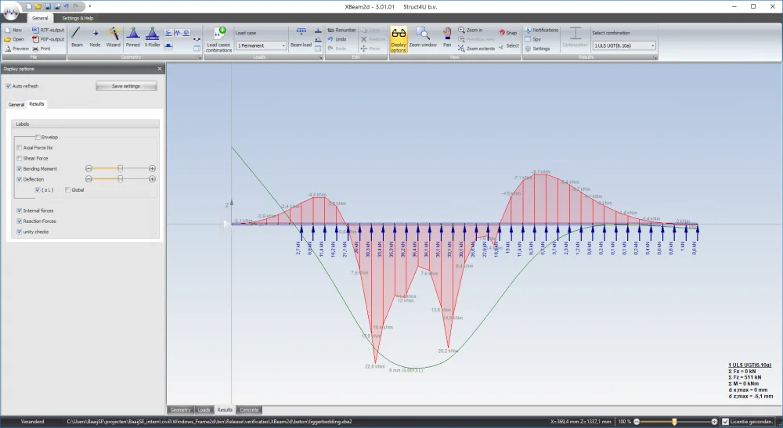783x428 pixels.
Task: Close the Display options panel
Action: point(160,69)
